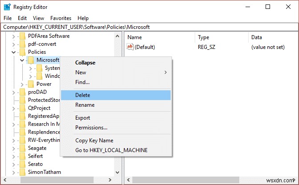The width and height of the screenshot is (299, 185).
Task: Click tree pane horizontal scroll left arrow
Action: point(5,180)
